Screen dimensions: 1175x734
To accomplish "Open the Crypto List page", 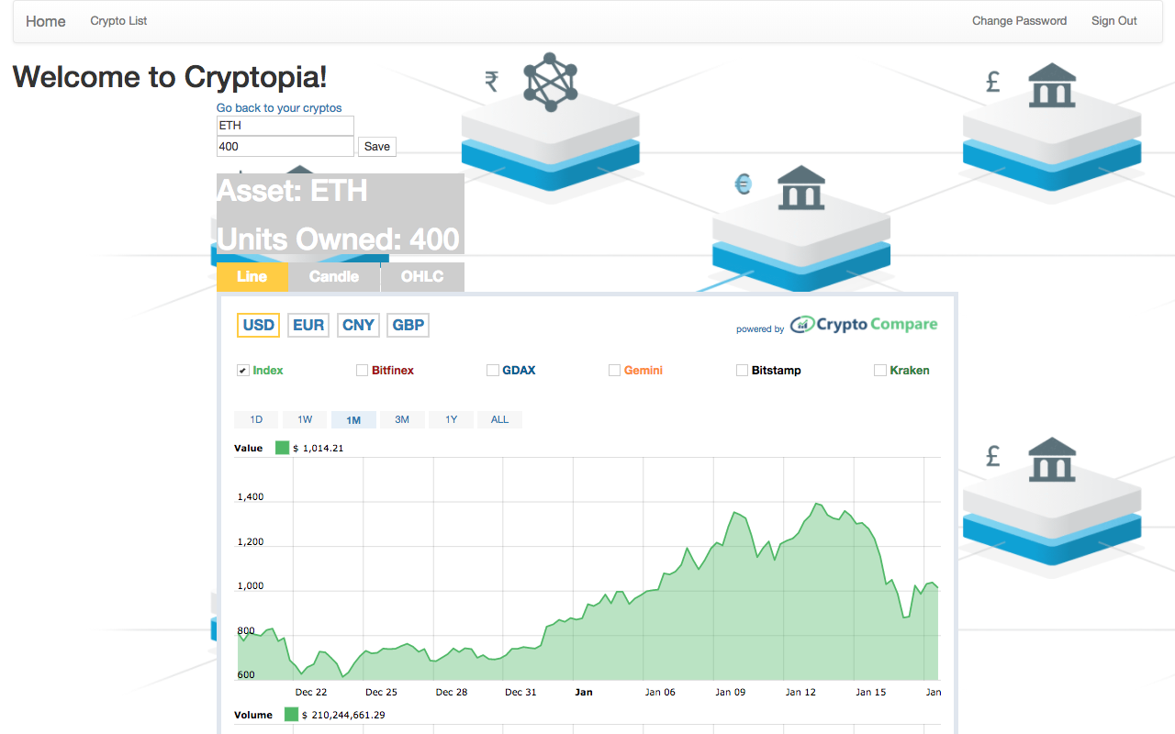I will pos(118,21).
